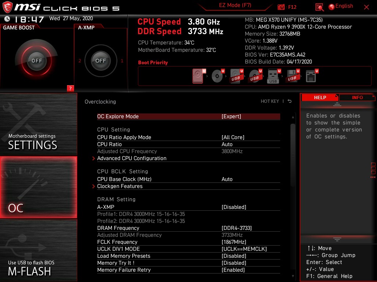
Task: Edit the CPU Base Clock (MHz) field
Action: pos(188,179)
